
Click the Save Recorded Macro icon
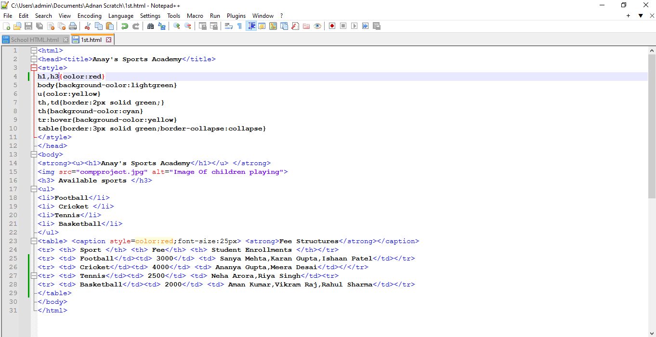pyautogui.click(x=377, y=26)
